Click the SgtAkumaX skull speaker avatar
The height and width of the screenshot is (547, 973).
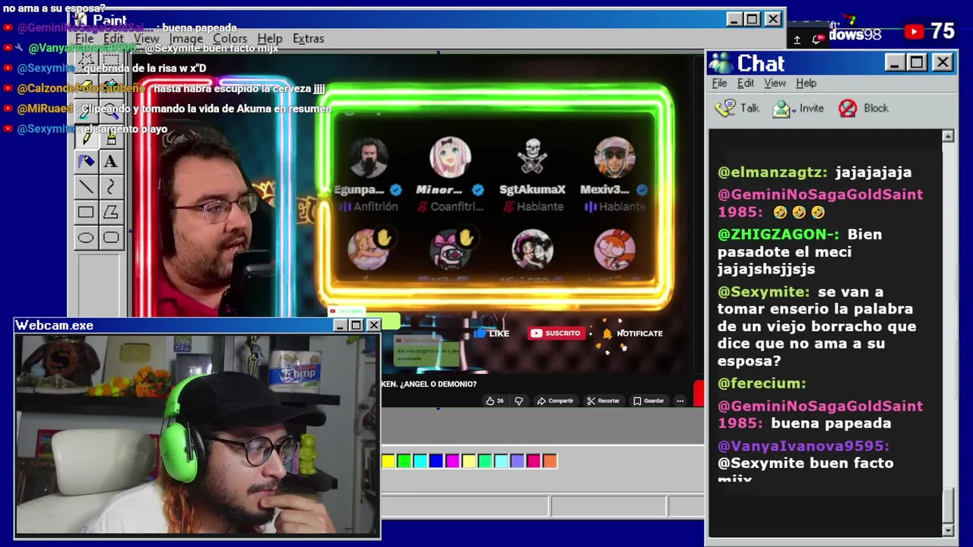[x=532, y=157]
